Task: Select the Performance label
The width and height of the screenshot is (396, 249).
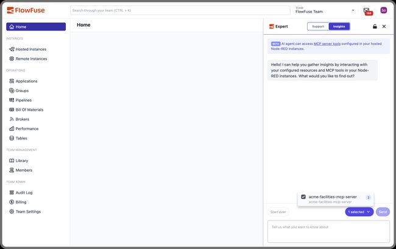Action: 27,128
